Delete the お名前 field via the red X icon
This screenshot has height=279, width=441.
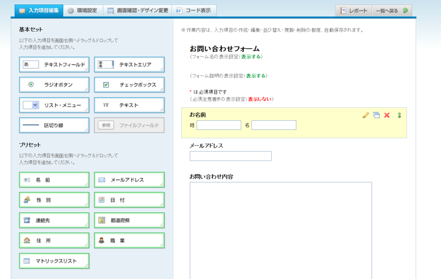(386, 115)
